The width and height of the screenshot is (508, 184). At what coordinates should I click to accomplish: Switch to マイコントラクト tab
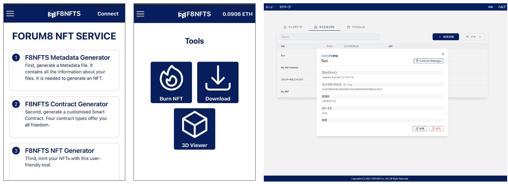tap(324, 27)
